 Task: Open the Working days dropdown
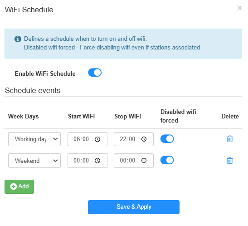click(x=34, y=139)
